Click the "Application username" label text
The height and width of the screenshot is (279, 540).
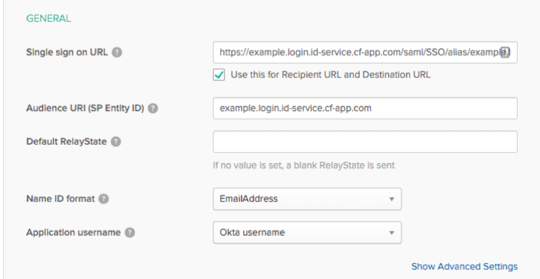pos(73,233)
